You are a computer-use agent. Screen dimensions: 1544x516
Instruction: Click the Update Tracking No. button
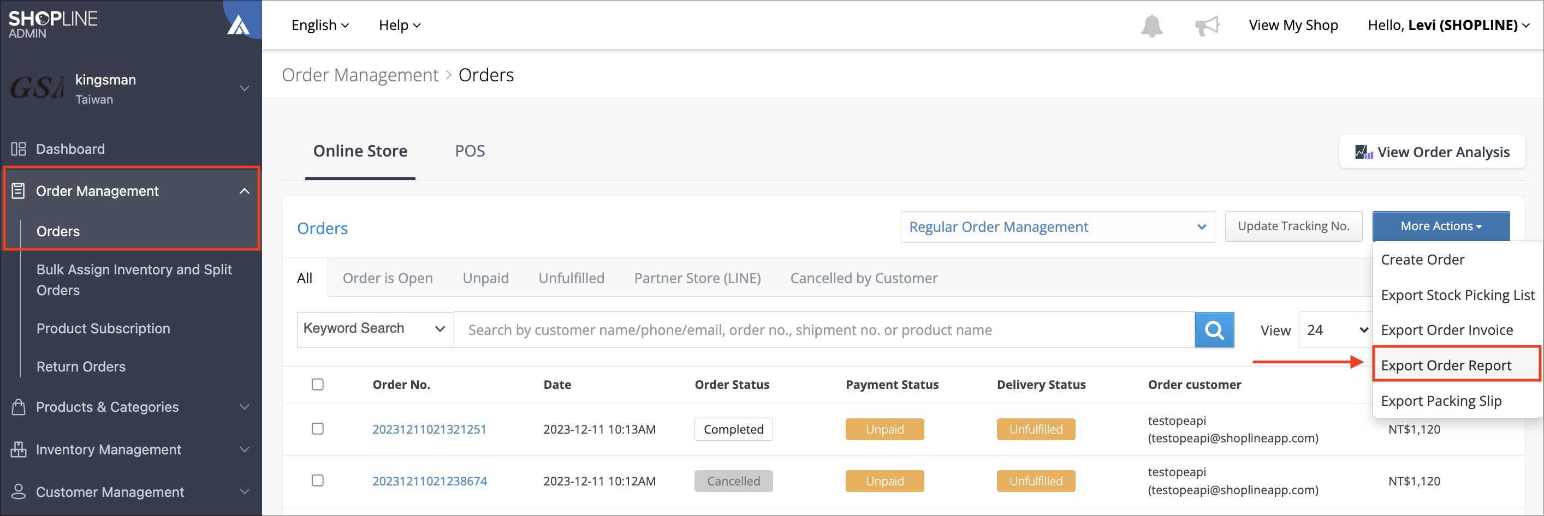coord(1293,226)
